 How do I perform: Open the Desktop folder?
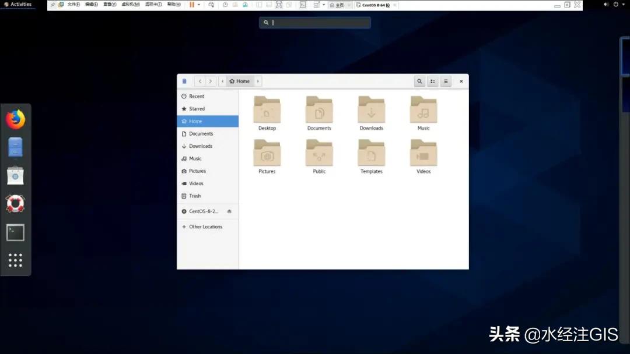tap(267, 113)
